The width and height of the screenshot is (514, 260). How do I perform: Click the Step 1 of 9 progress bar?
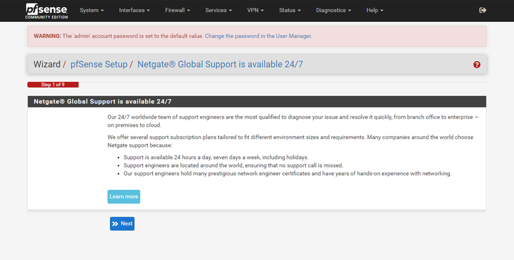(53, 85)
